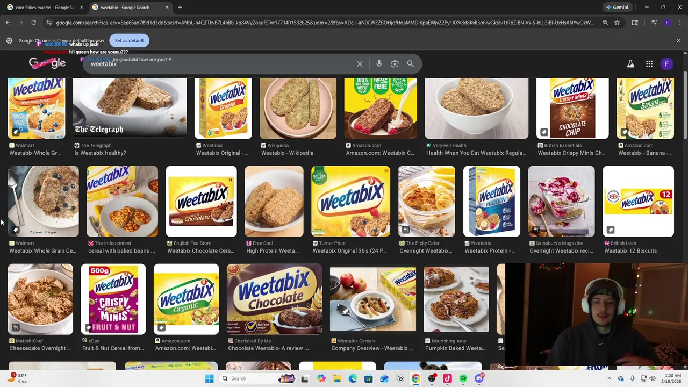Click the browser Back arrow
Viewport: 688px width, 387px height.
click(x=8, y=23)
